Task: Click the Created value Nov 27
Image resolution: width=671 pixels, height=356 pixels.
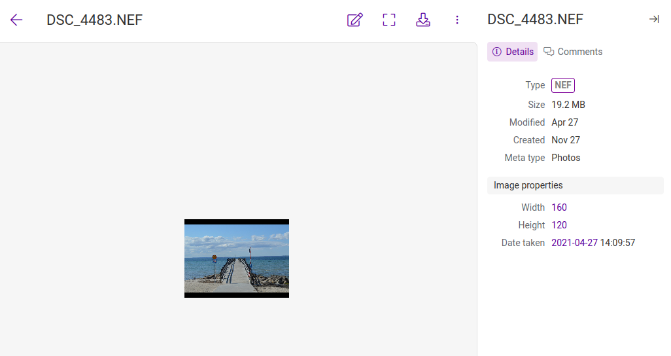Action: (566, 140)
